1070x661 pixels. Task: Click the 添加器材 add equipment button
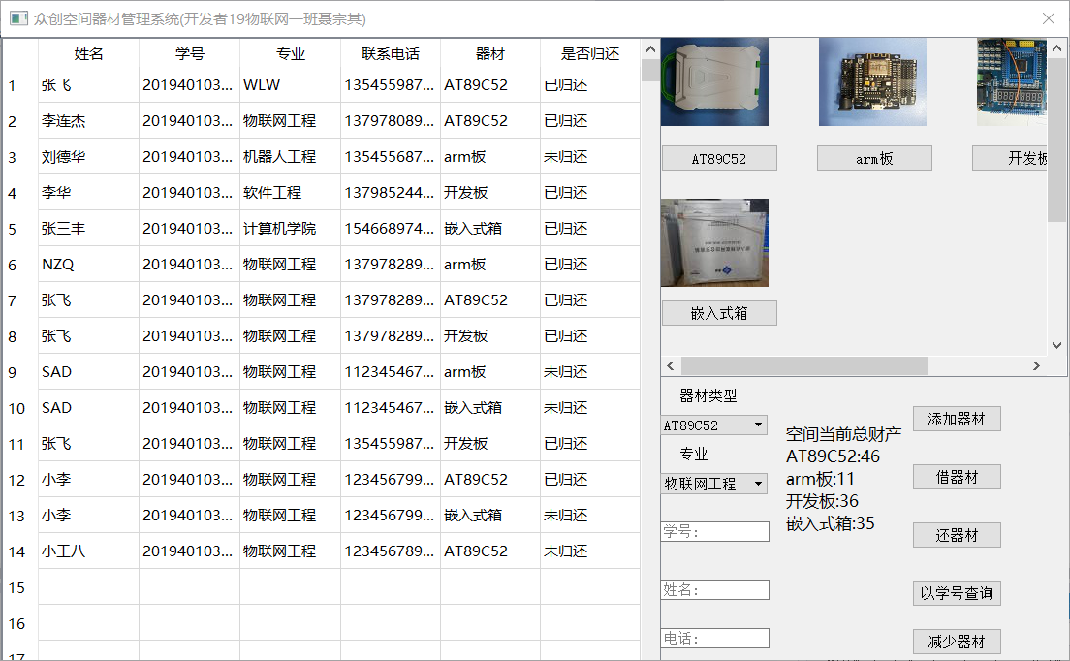957,418
